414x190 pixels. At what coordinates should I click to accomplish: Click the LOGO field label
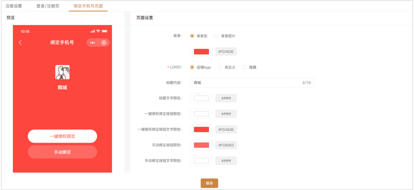[175, 67]
